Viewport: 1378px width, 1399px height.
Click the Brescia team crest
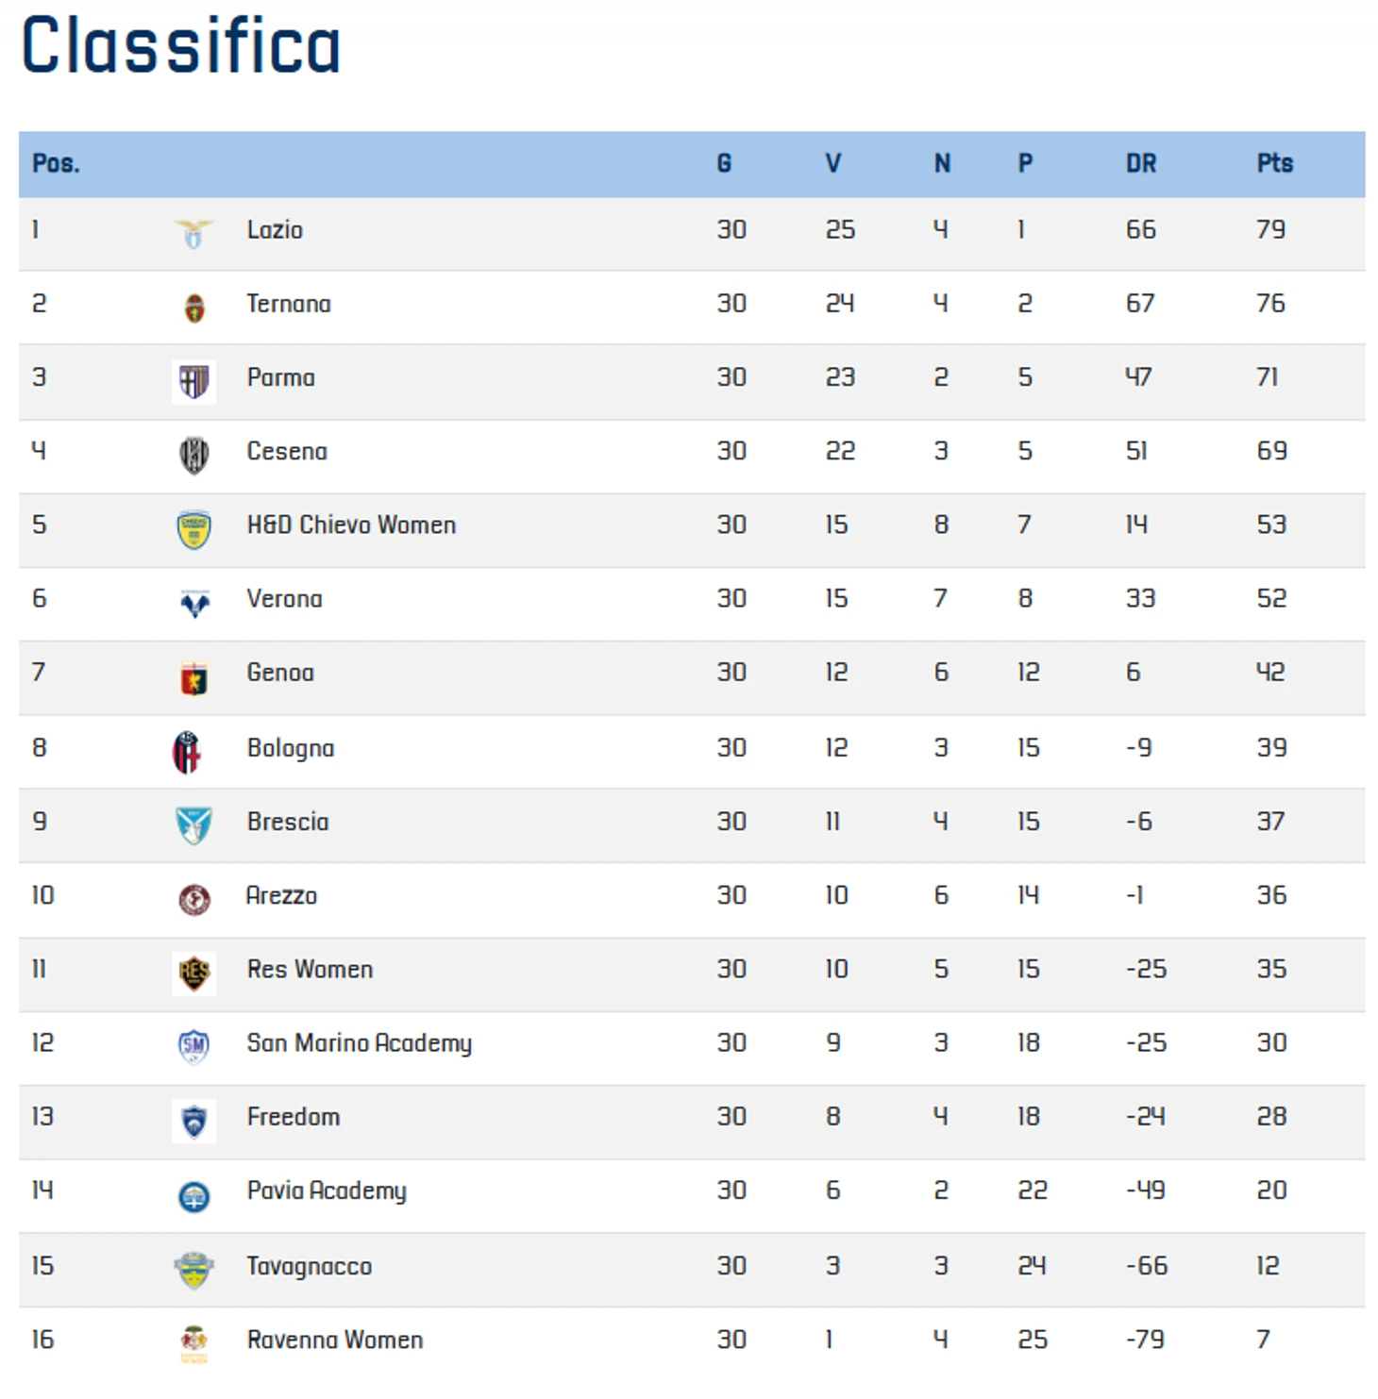(x=193, y=825)
